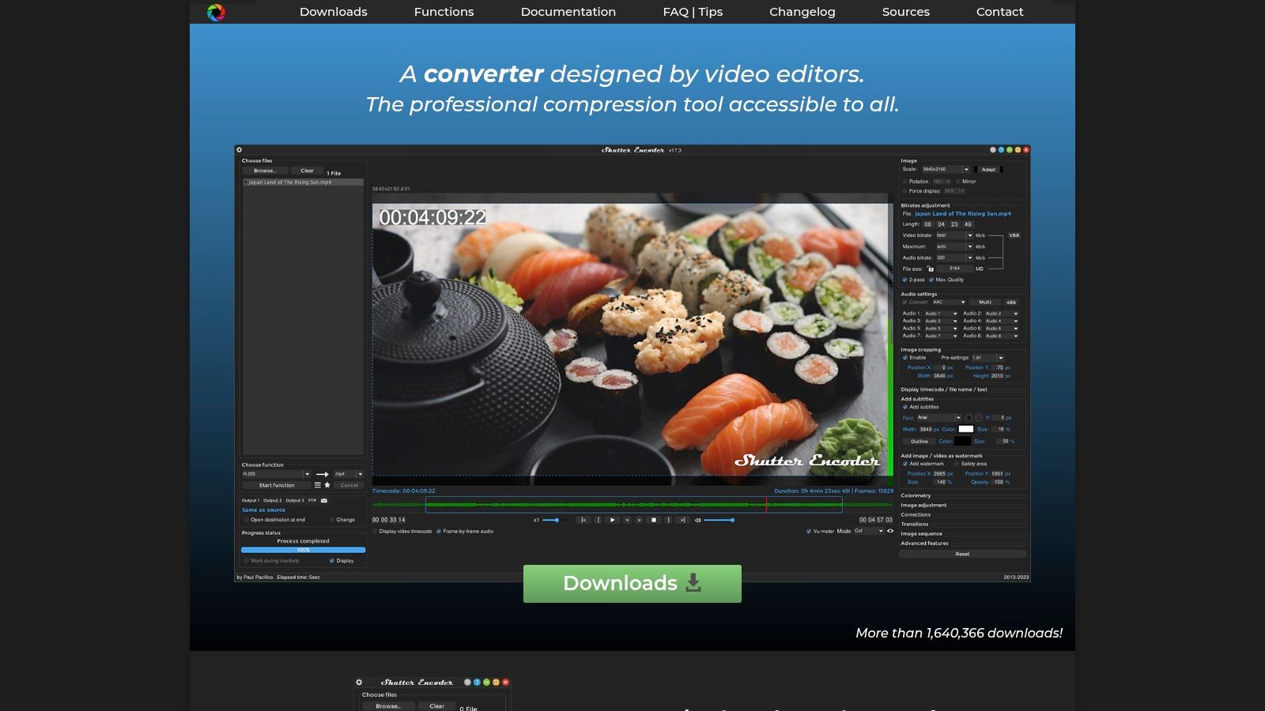Open the Arial font dropdown

point(939,417)
